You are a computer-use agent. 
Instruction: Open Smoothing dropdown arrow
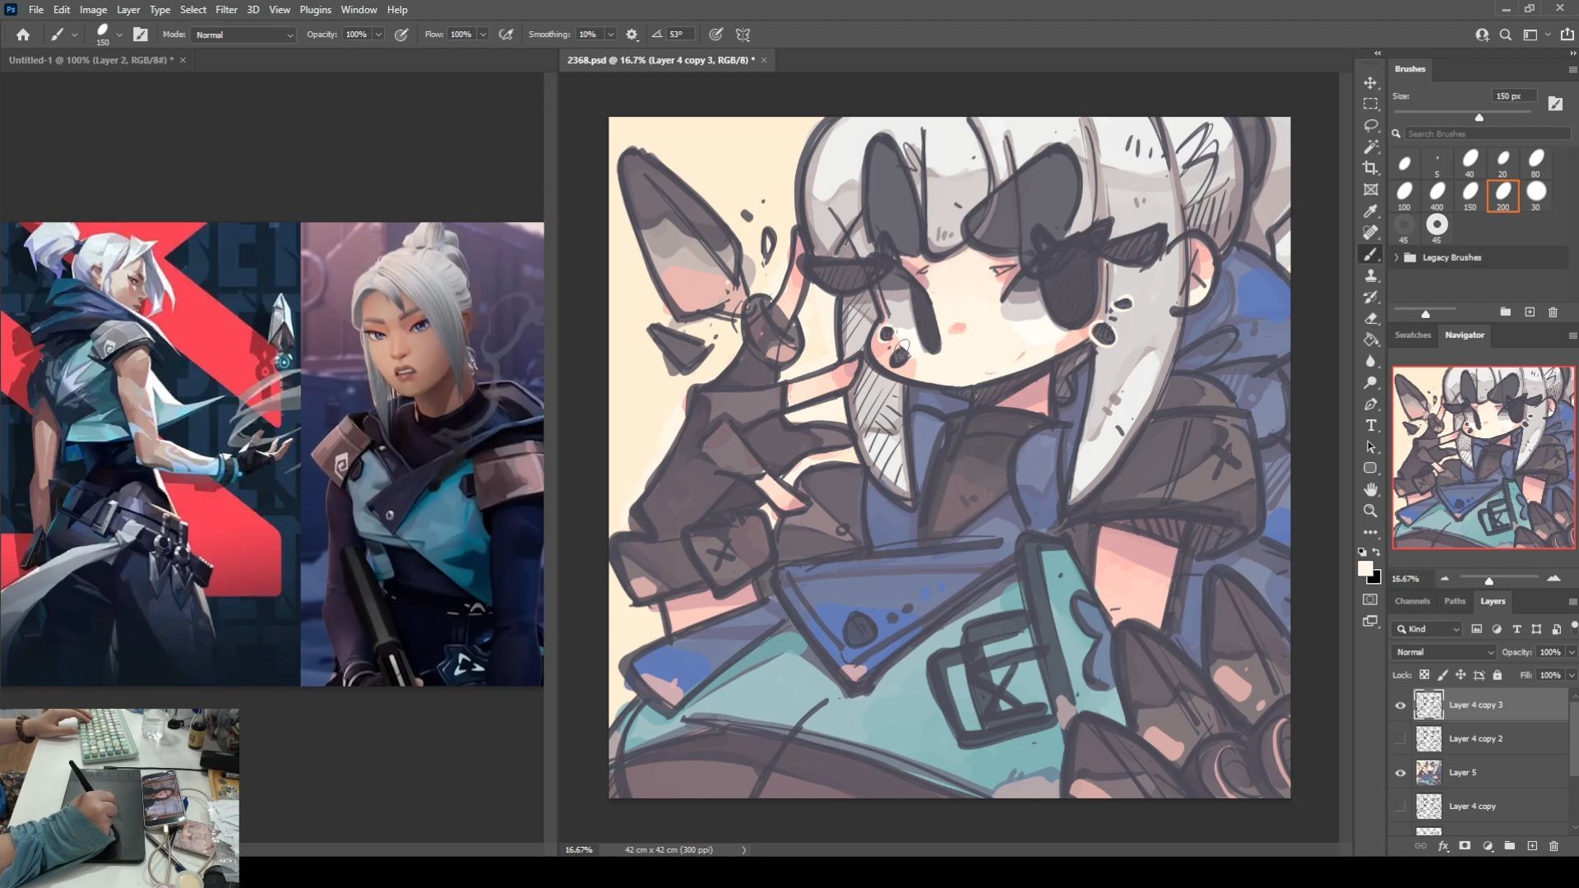click(610, 35)
